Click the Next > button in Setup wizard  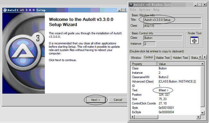[95, 100]
